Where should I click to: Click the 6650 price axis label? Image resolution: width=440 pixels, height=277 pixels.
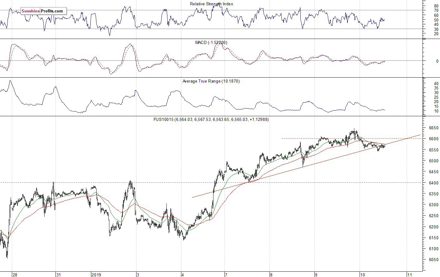point(433,128)
